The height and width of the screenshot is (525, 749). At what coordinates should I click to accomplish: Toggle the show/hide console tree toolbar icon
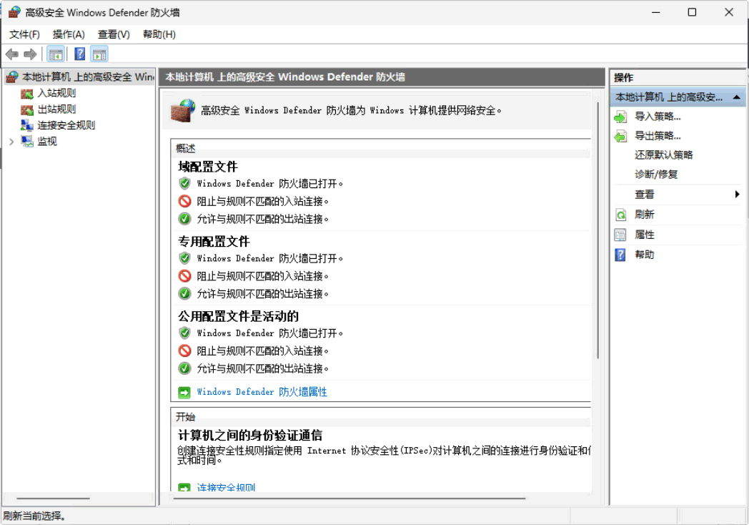point(56,54)
